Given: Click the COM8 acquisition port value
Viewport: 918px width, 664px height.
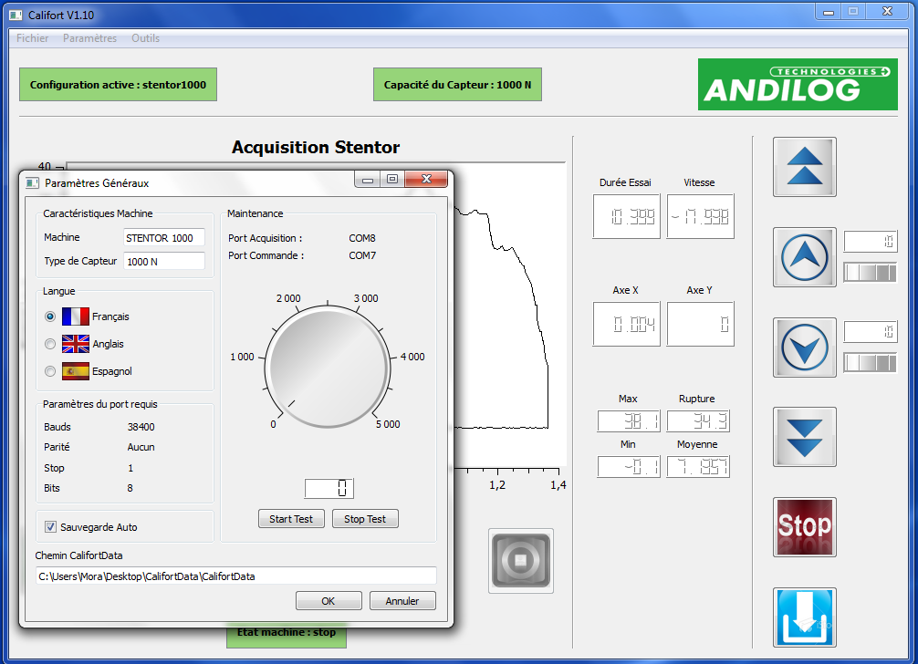Looking at the screenshot, I should tap(362, 238).
